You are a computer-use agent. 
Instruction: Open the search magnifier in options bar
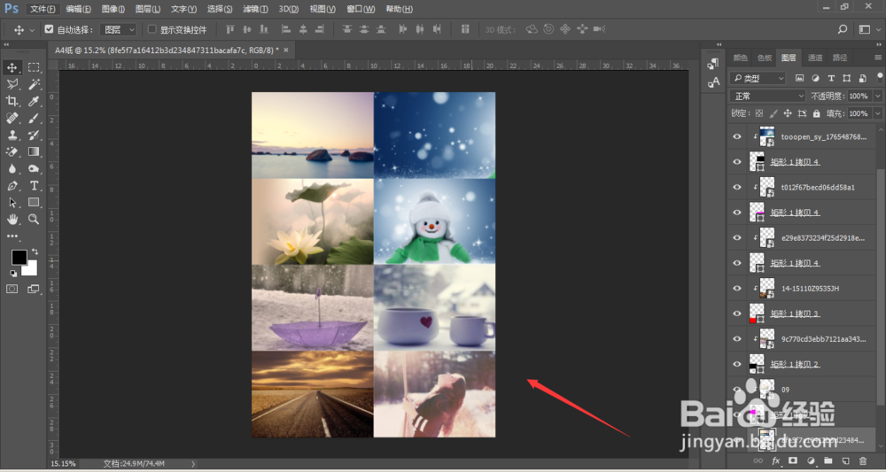(x=843, y=29)
